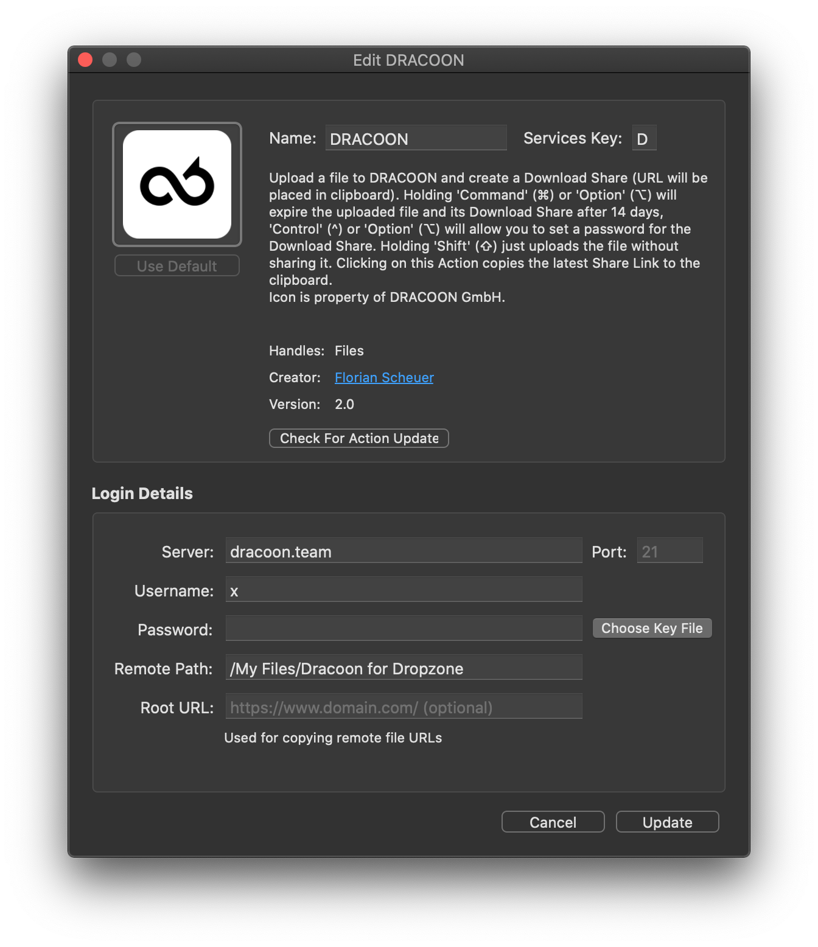Click the Username field containing x
This screenshot has width=818, height=947.
pyautogui.click(x=404, y=590)
